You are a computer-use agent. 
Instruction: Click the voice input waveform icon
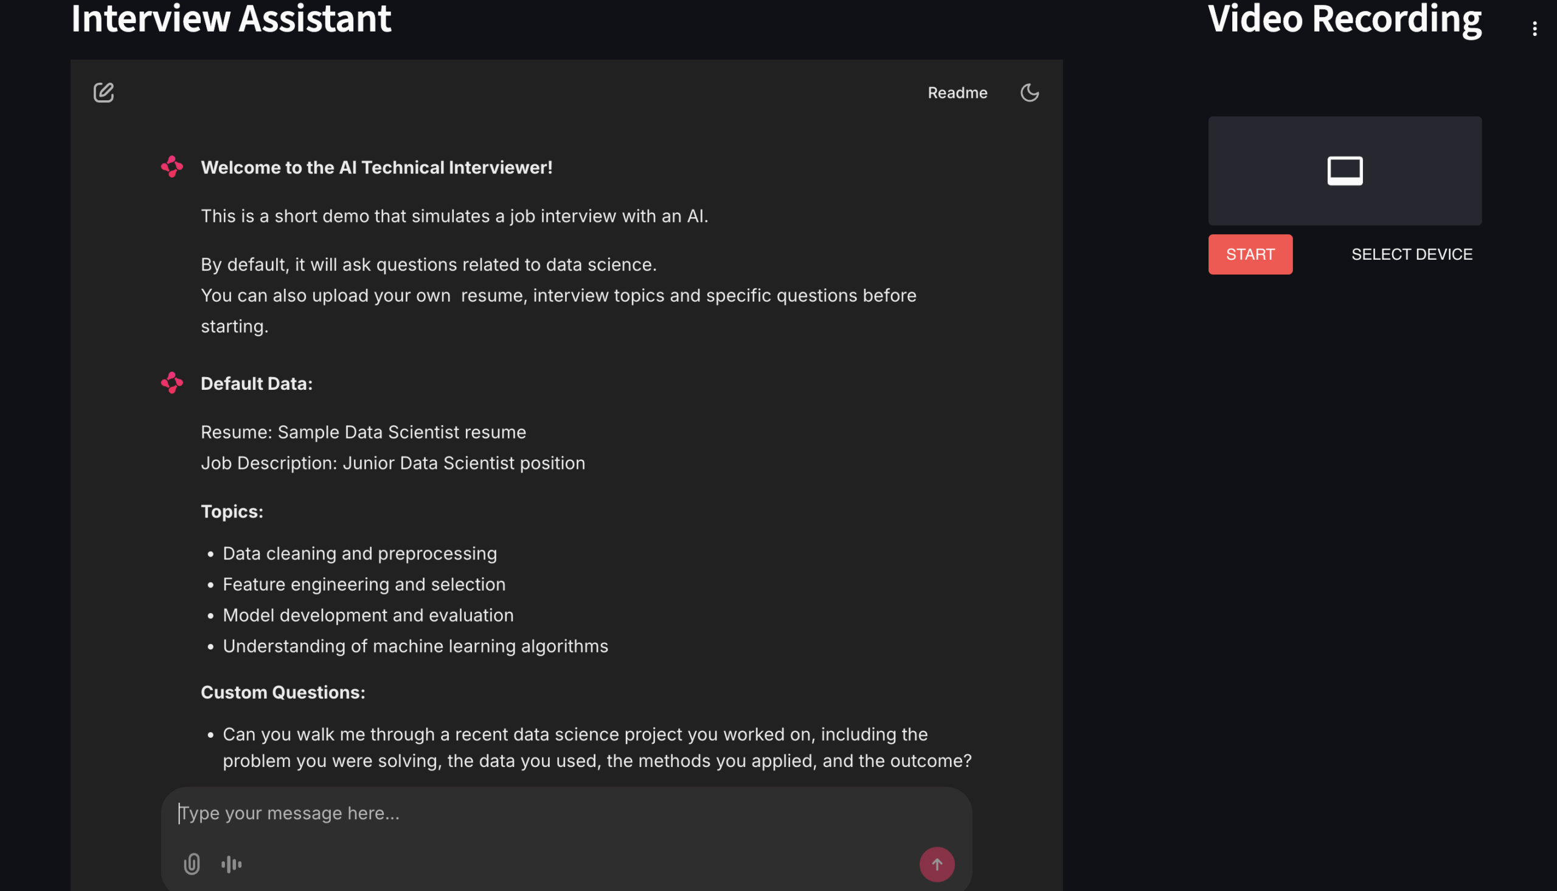point(231,864)
